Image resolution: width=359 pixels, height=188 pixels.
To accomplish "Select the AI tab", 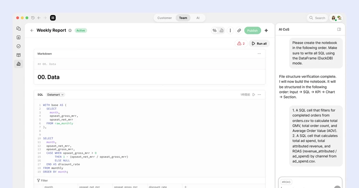I will pyautogui.click(x=198, y=18).
